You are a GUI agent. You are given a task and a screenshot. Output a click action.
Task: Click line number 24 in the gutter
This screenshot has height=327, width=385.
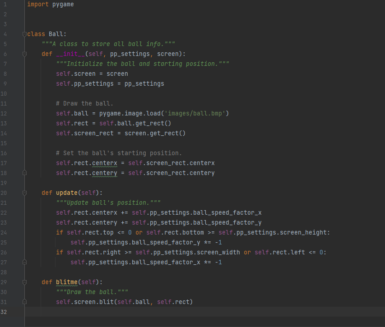[5, 233]
